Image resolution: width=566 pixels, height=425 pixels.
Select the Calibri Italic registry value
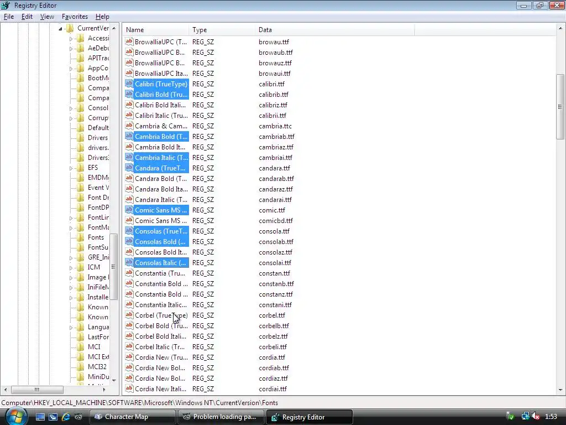[x=161, y=116]
